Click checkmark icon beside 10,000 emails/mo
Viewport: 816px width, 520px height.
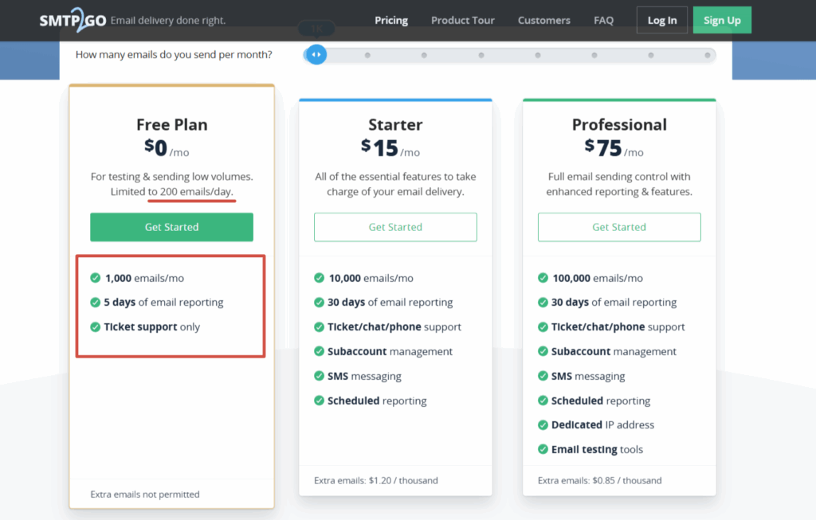[x=319, y=278]
